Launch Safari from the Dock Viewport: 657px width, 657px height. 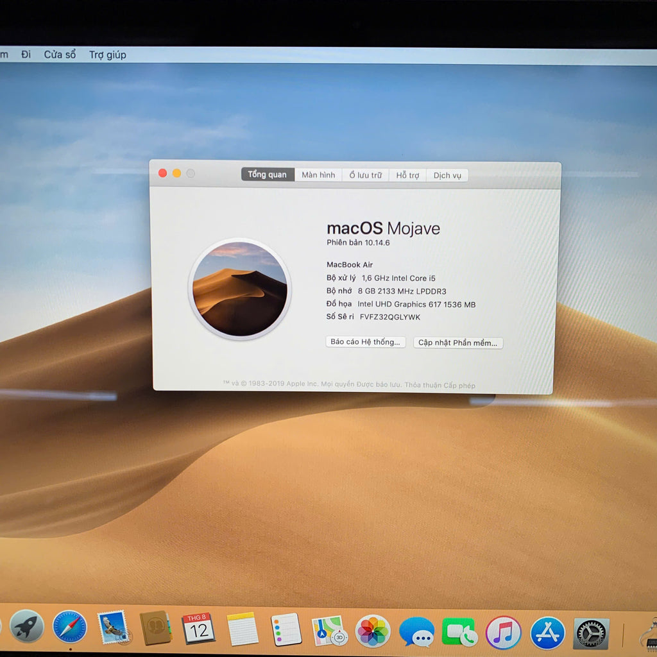(70, 627)
